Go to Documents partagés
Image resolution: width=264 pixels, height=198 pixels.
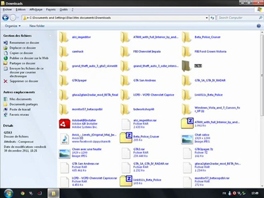[24, 105]
